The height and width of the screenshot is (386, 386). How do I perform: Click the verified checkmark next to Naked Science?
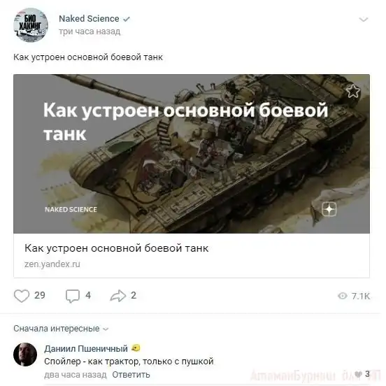[x=127, y=19]
